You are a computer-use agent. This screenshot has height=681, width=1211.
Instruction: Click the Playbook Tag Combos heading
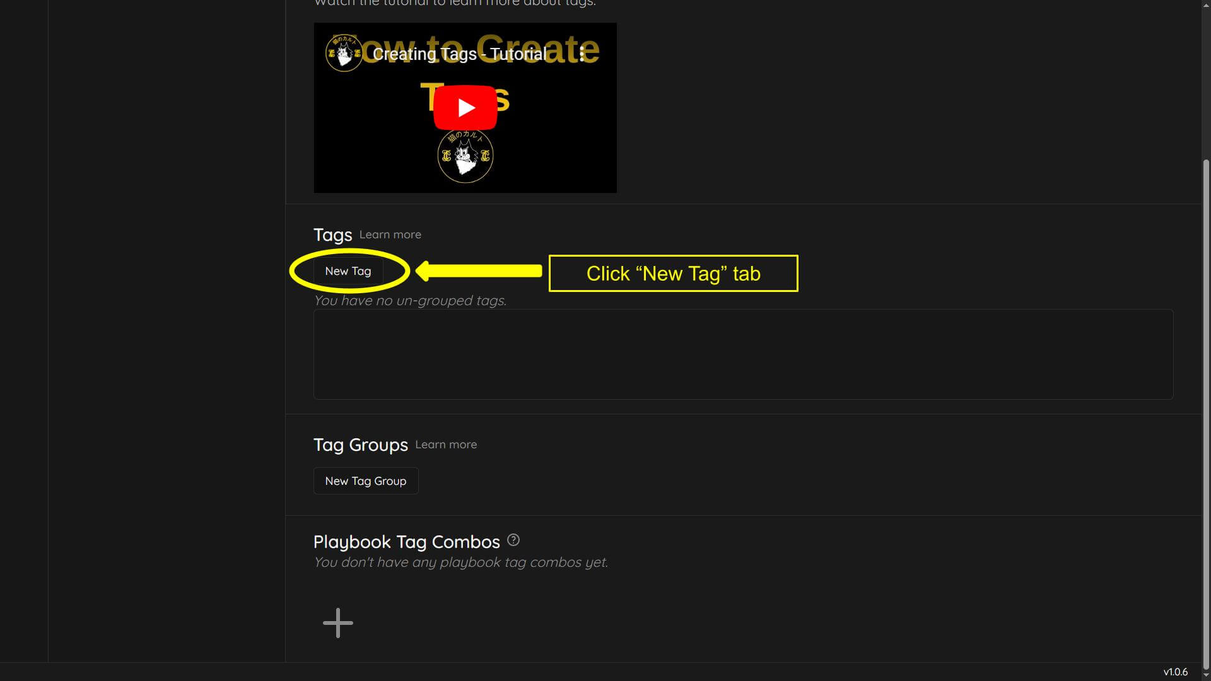407,542
